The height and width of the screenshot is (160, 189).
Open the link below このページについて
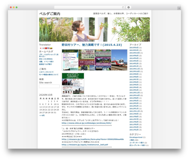click(49, 75)
